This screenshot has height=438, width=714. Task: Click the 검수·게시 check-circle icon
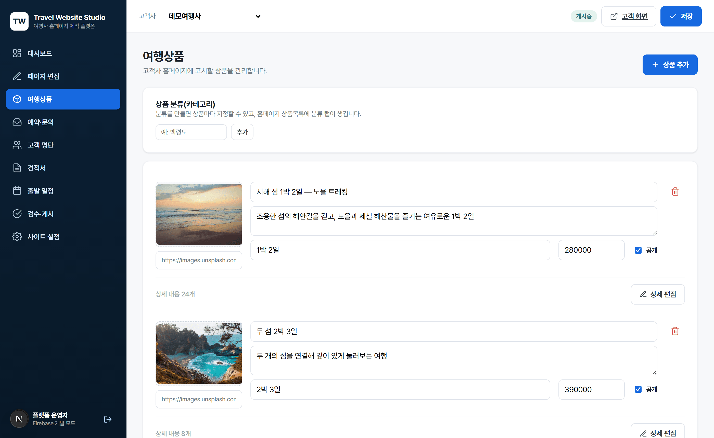pyautogui.click(x=17, y=213)
